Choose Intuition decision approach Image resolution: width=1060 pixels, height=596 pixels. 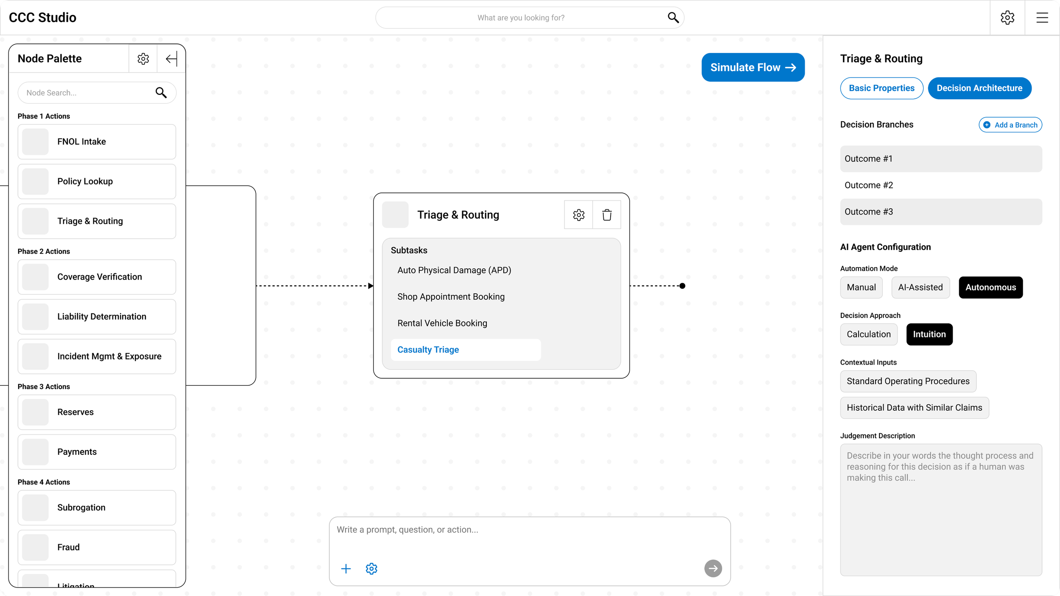[x=929, y=334]
